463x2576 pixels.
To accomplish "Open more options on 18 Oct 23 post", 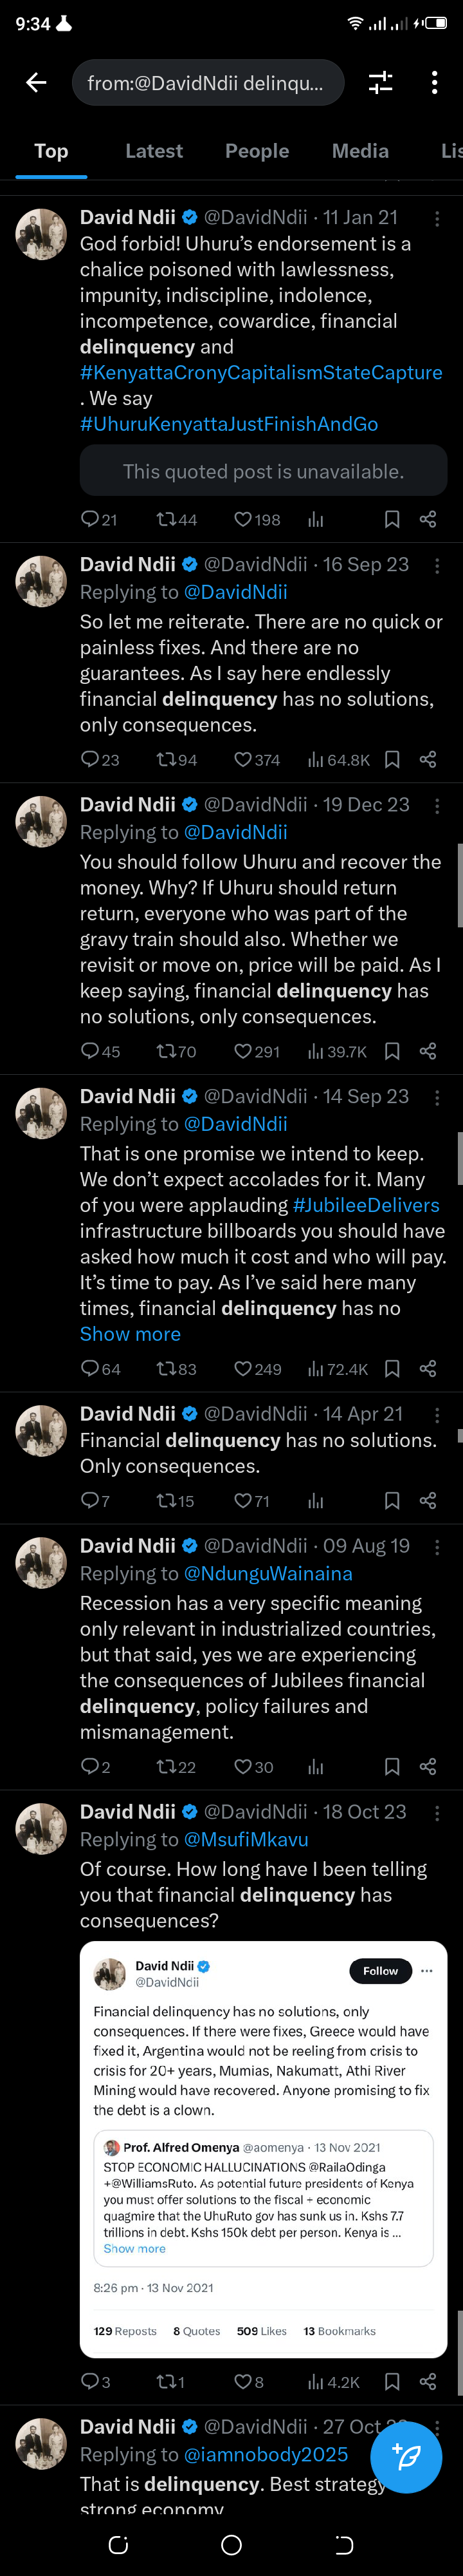I will [436, 1812].
